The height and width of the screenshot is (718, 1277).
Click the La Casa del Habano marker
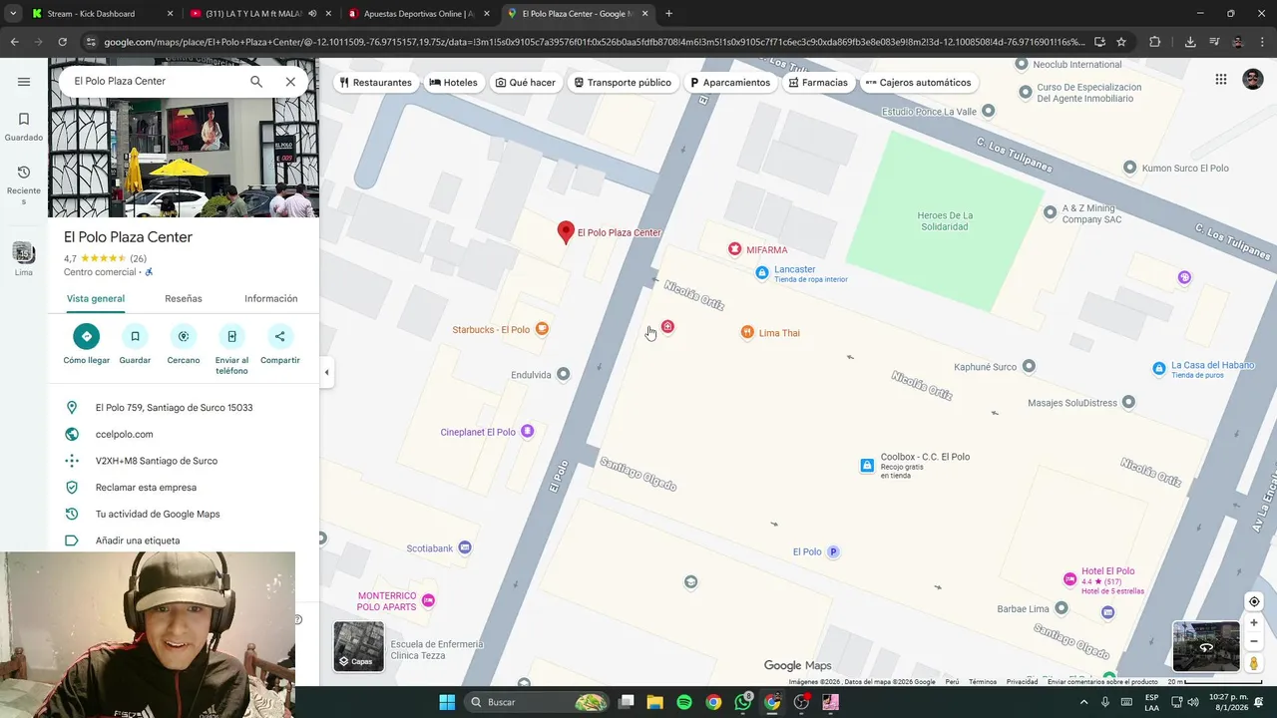1158,368
